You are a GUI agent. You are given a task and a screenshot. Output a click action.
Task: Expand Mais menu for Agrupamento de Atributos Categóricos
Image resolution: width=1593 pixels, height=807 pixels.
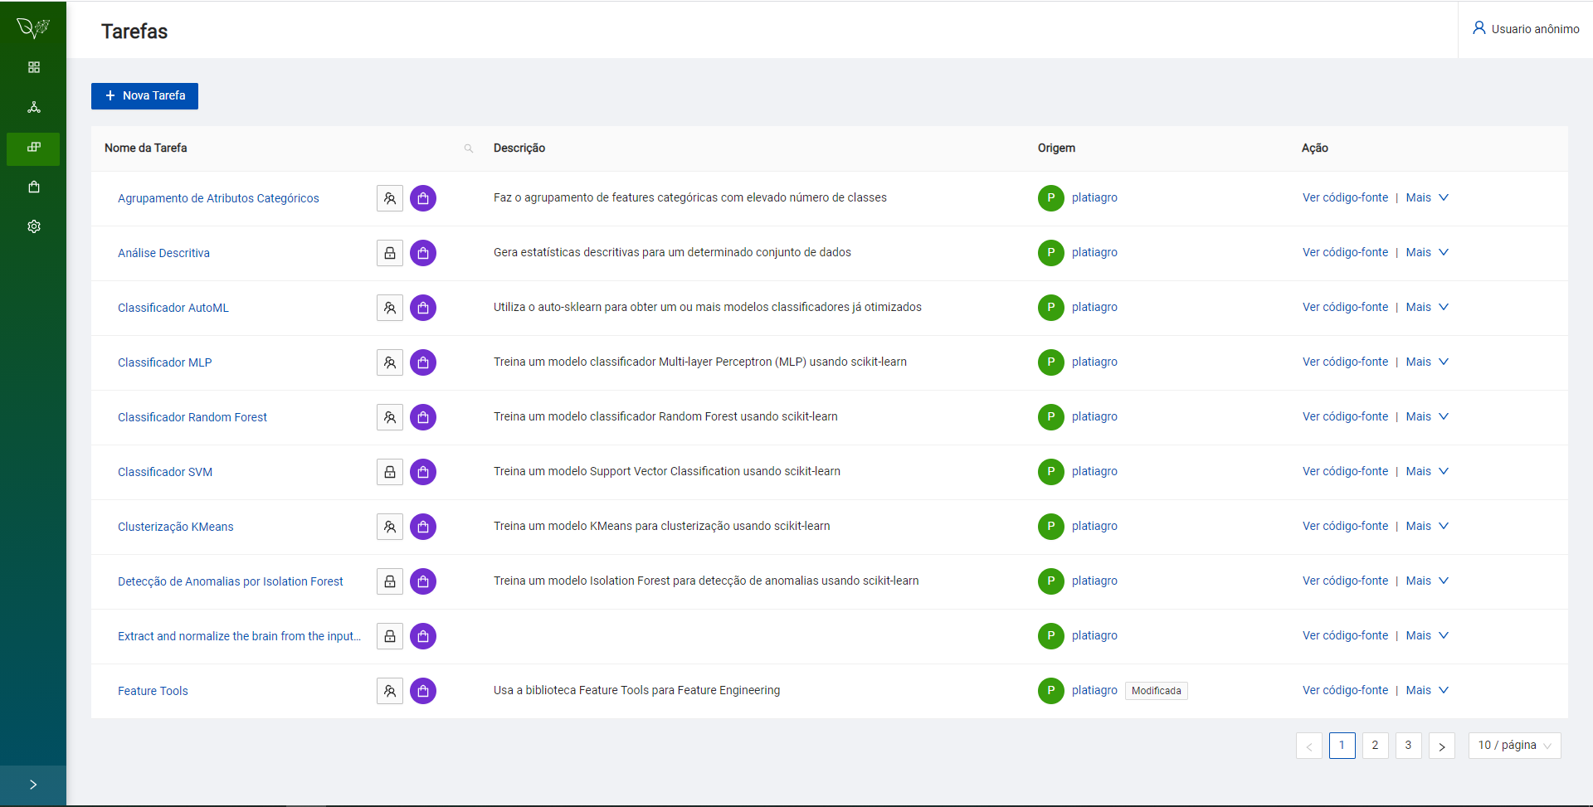(1427, 197)
